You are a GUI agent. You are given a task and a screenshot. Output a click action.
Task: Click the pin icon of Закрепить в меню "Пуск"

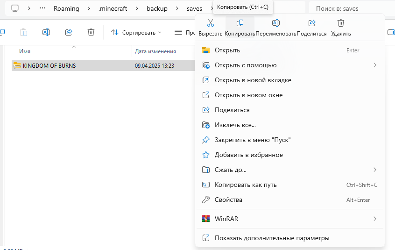pyautogui.click(x=206, y=140)
